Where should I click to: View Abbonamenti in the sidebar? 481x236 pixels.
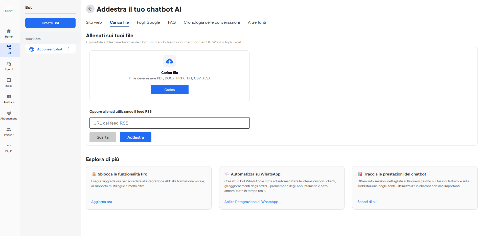pos(9,115)
